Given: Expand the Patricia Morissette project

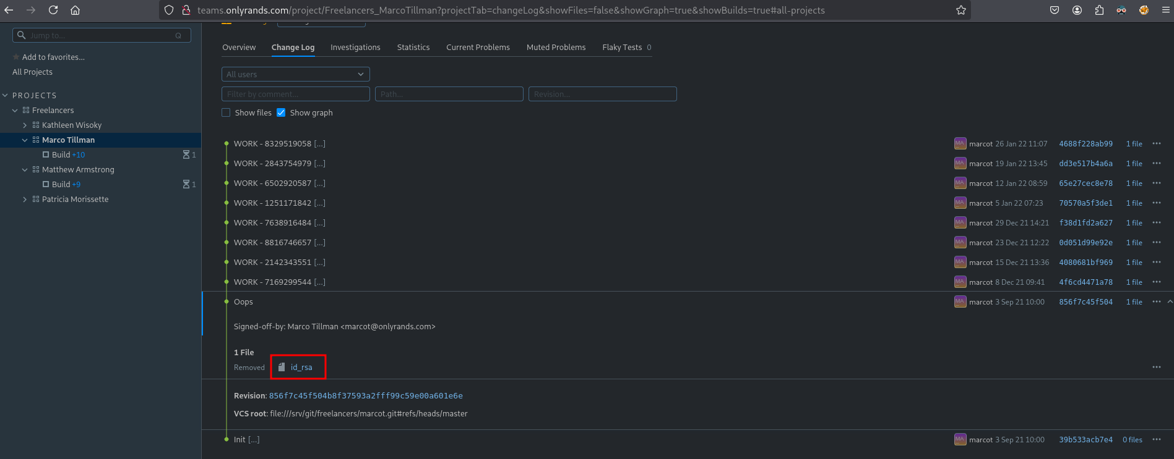Looking at the screenshot, I should click(x=25, y=199).
